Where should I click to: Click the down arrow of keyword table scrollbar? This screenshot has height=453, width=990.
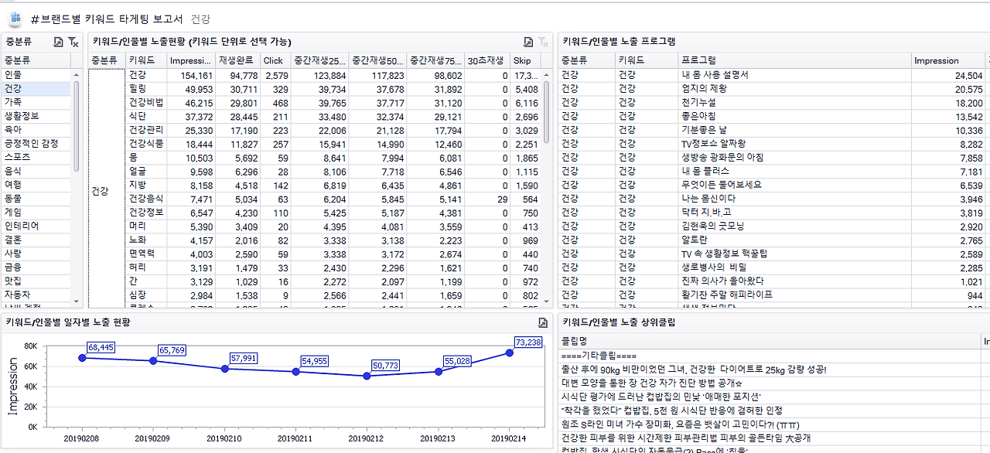click(x=546, y=301)
